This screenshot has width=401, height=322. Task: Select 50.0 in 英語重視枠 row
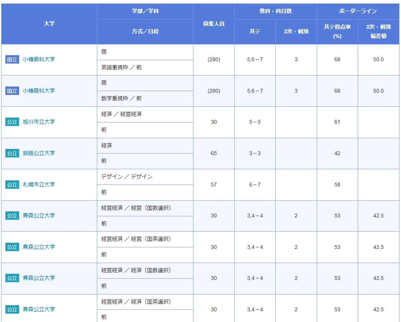tap(378, 60)
